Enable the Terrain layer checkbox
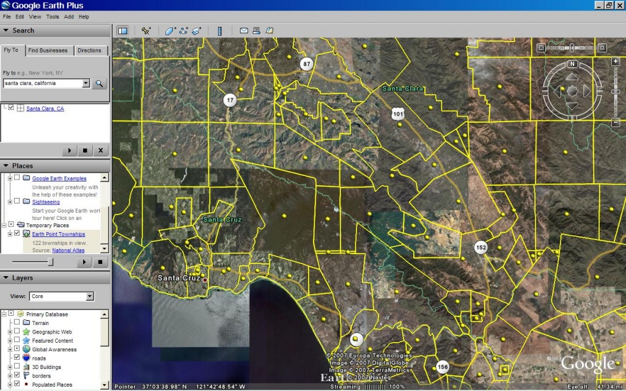The height and width of the screenshot is (391, 626). click(x=17, y=323)
